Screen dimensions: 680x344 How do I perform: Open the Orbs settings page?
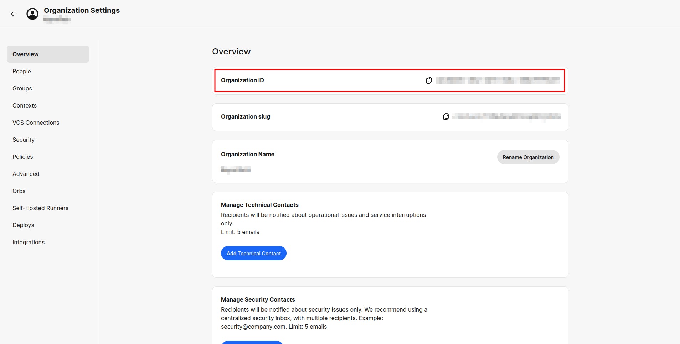pyautogui.click(x=19, y=191)
